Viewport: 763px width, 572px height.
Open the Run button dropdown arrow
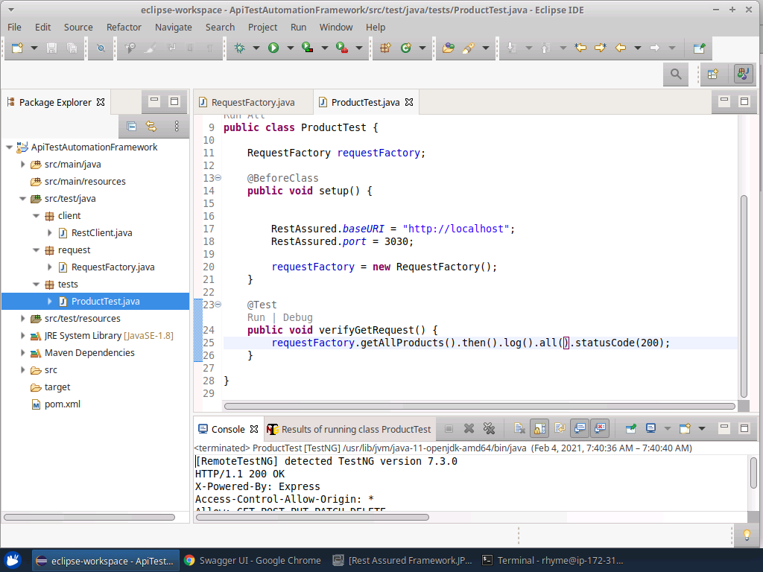tap(290, 48)
